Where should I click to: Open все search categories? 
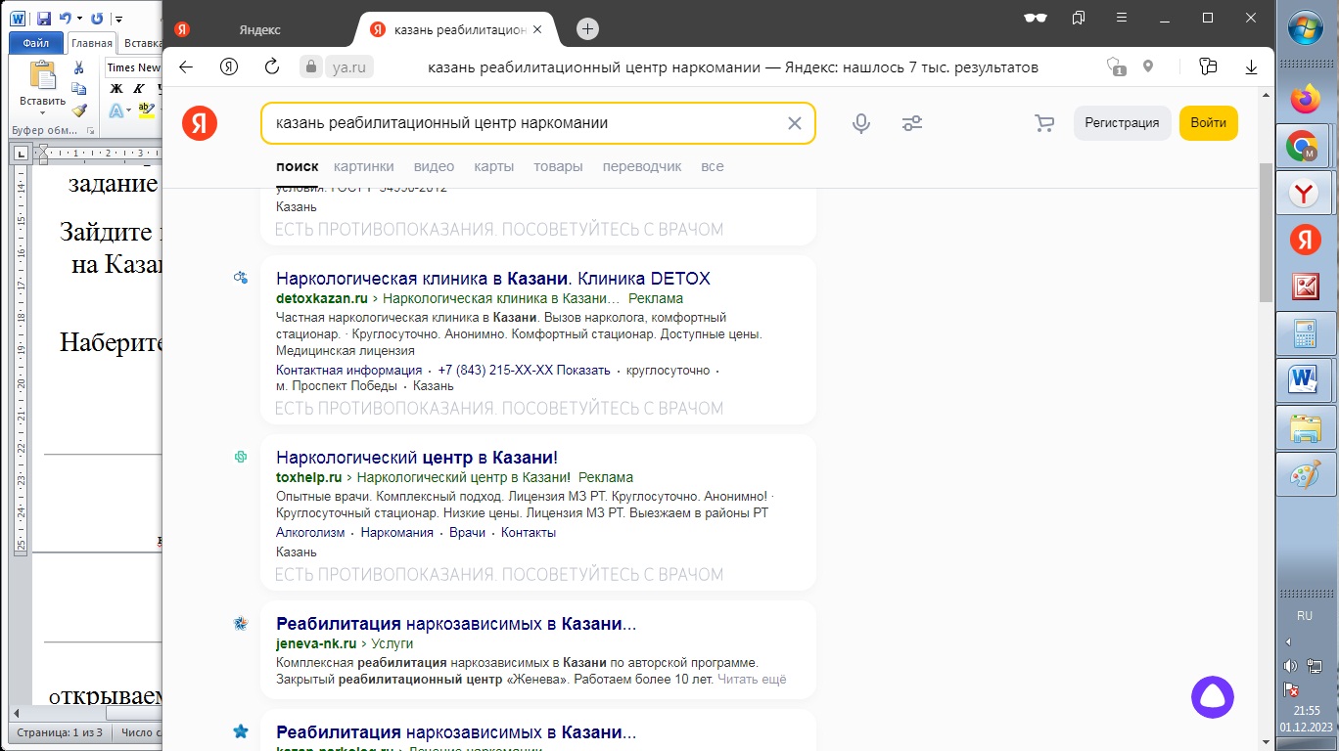coord(713,166)
